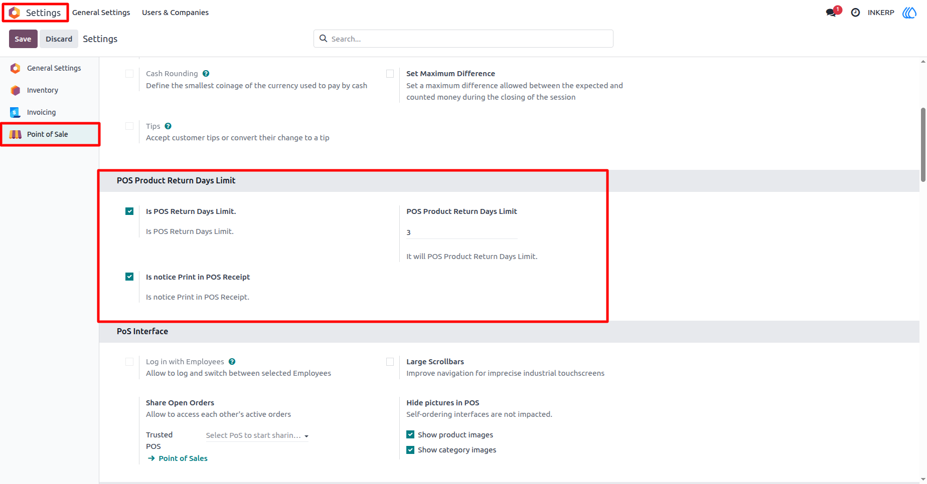The image size is (927, 484).
Task: Click the Inventory sidebar icon
Action: click(16, 90)
